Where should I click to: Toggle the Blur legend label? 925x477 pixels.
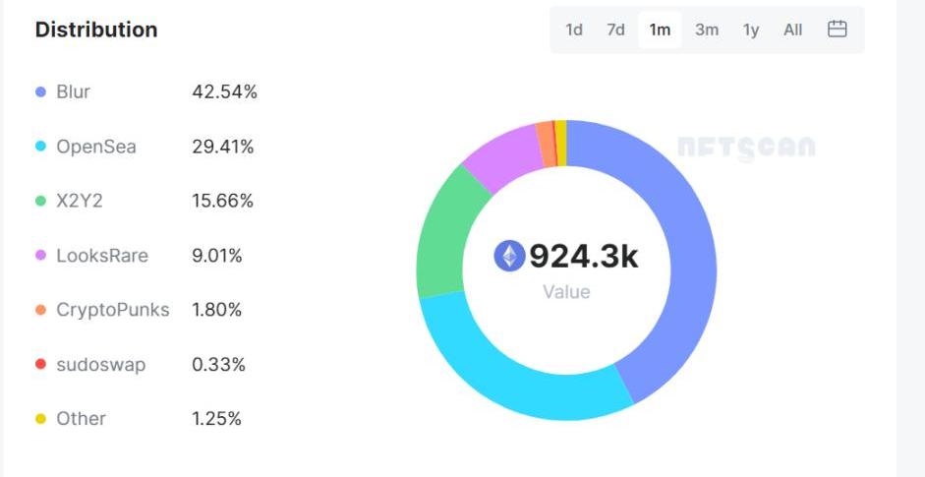tap(74, 92)
